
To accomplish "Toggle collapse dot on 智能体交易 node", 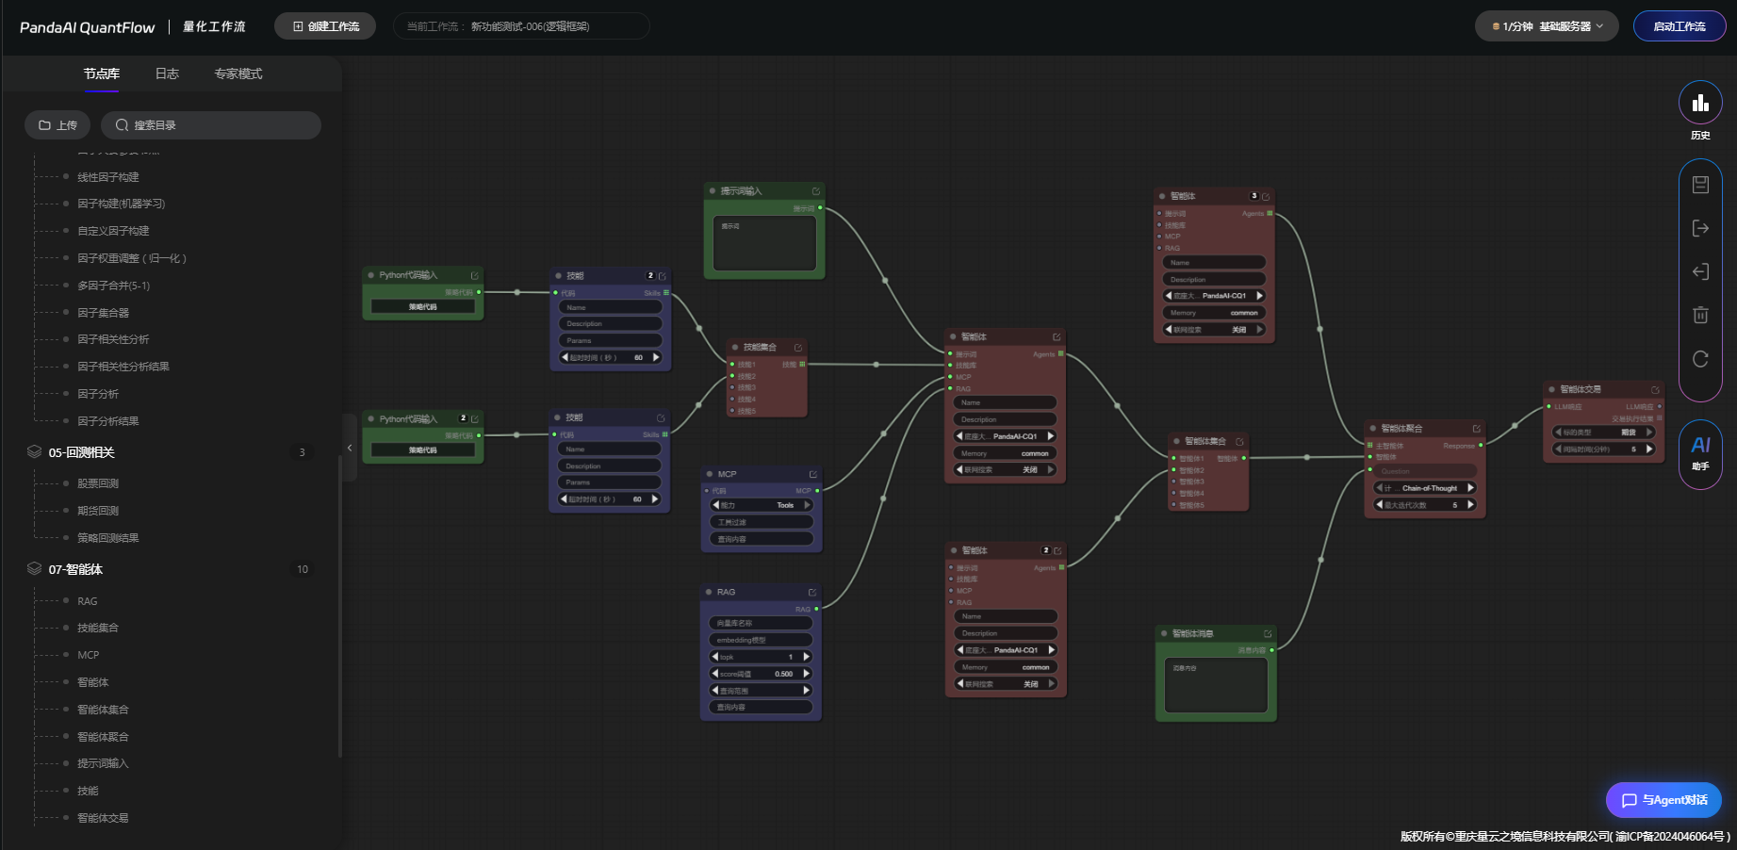I will click(x=1551, y=389).
